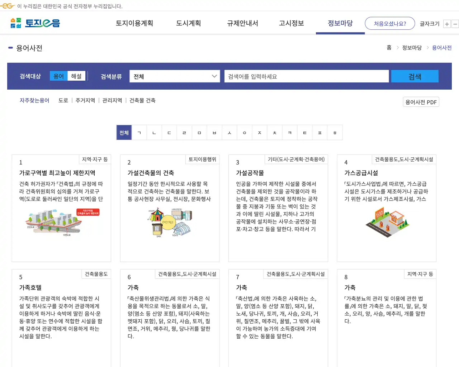Screen dimensions: 459x367
Task: Expand the 검색분류 전체 dropdown
Action: coord(175,76)
